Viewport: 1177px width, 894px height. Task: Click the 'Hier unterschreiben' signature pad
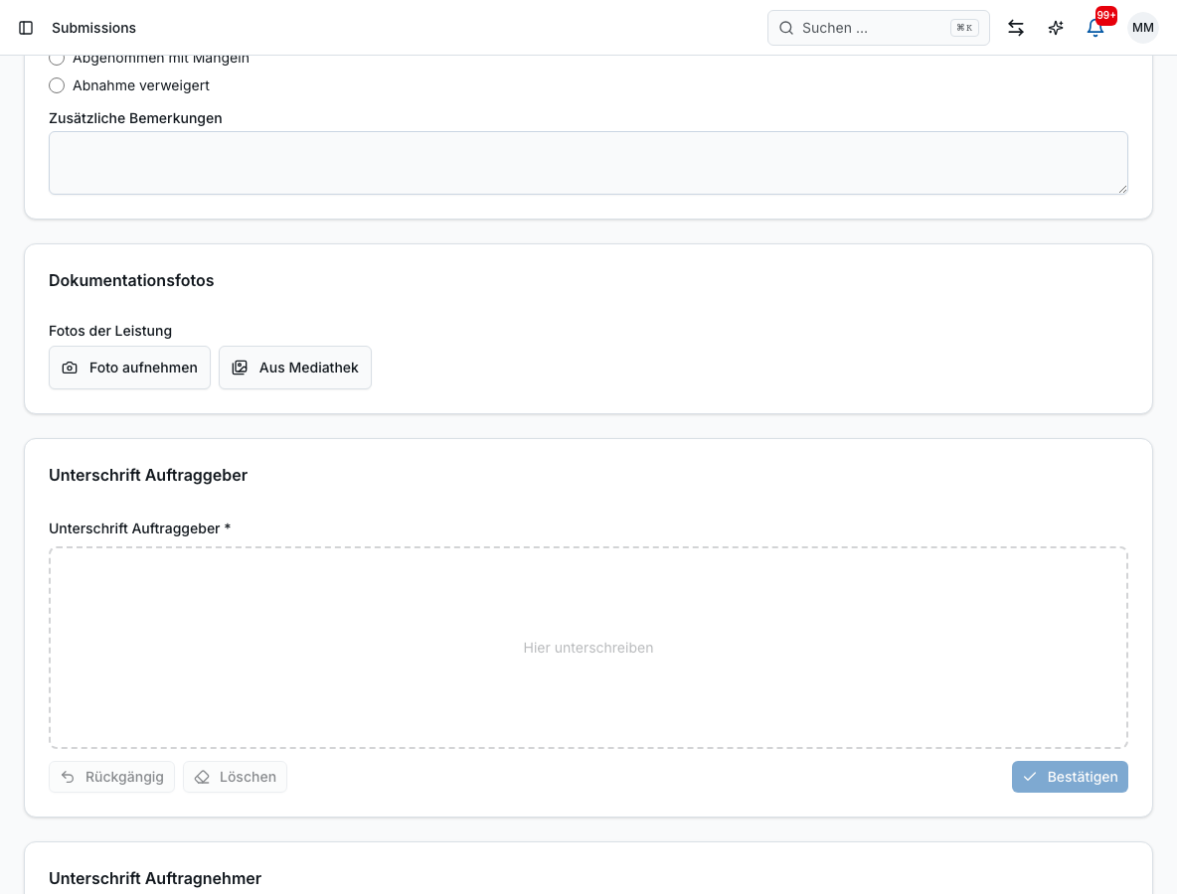coord(588,648)
